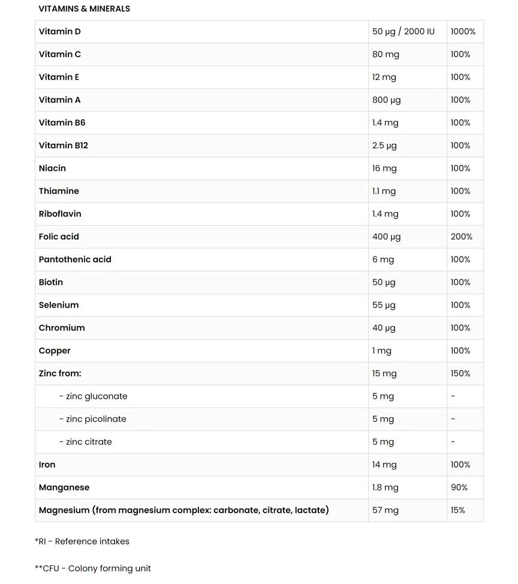Select the zinc gluconate sub-item

[94, 396]
